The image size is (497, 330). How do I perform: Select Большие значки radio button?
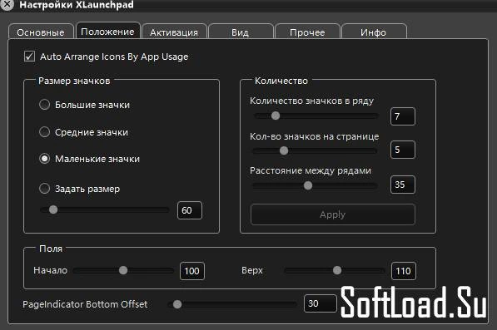[x=44, y=105]
